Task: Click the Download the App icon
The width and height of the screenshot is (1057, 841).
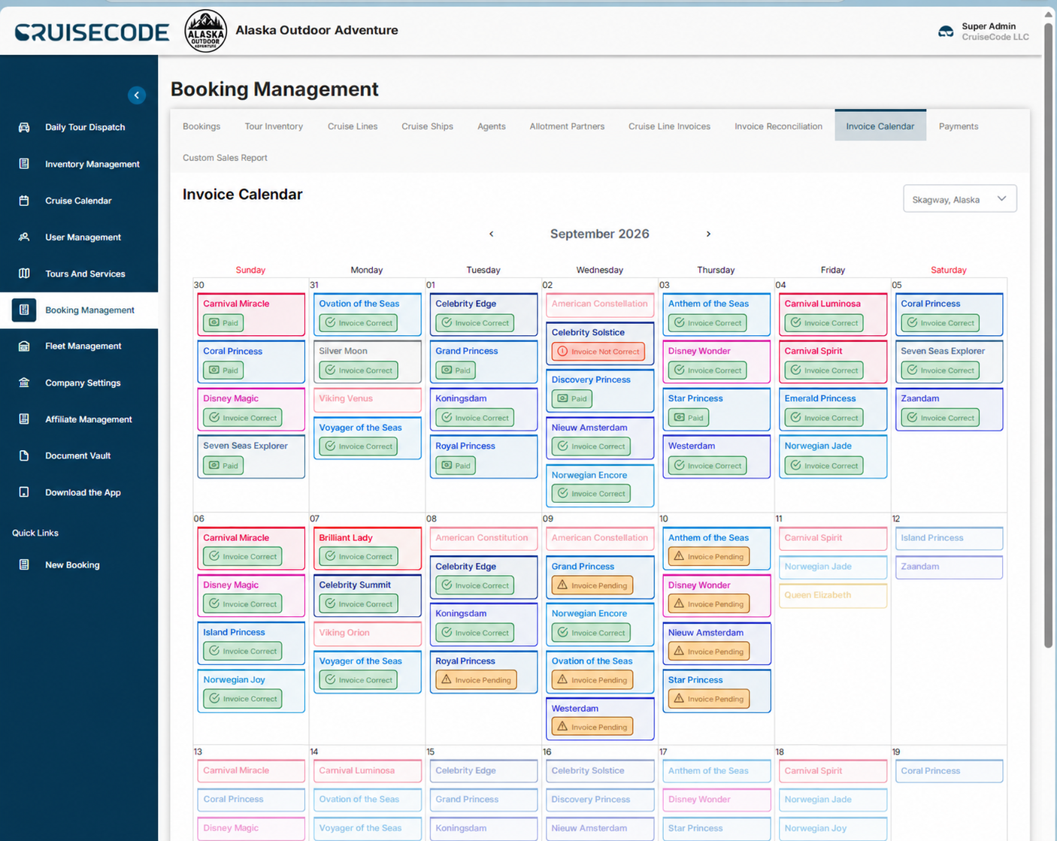Action: [24, 492]
